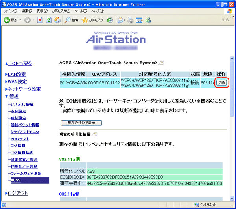Open help icon beside AOSS heading

pos(161,63)
